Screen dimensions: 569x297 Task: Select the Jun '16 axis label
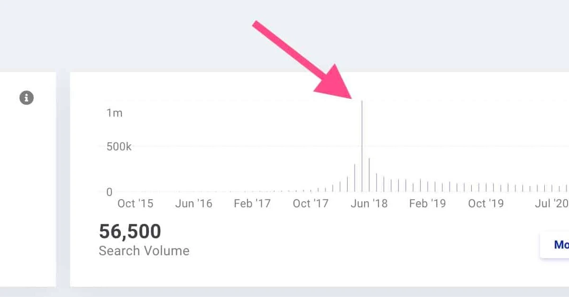click(194, 204)
